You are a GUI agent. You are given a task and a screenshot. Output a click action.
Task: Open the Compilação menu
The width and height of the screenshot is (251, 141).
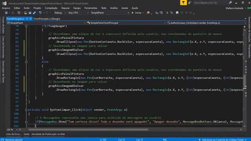click(51, 8)
